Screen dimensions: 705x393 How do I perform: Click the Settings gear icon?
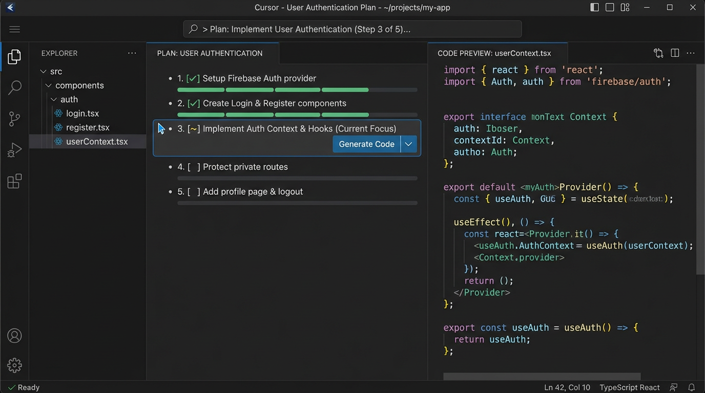pos(14,365)
